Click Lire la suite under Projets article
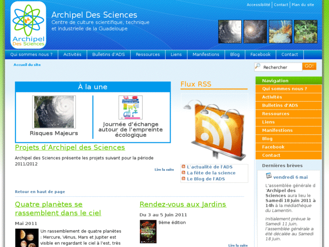The height and width of the screenshot is (247, 329). tap(164, 170)
